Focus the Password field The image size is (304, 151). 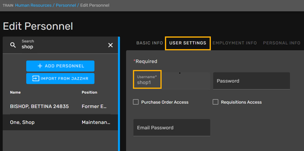(x=251, y=81)
